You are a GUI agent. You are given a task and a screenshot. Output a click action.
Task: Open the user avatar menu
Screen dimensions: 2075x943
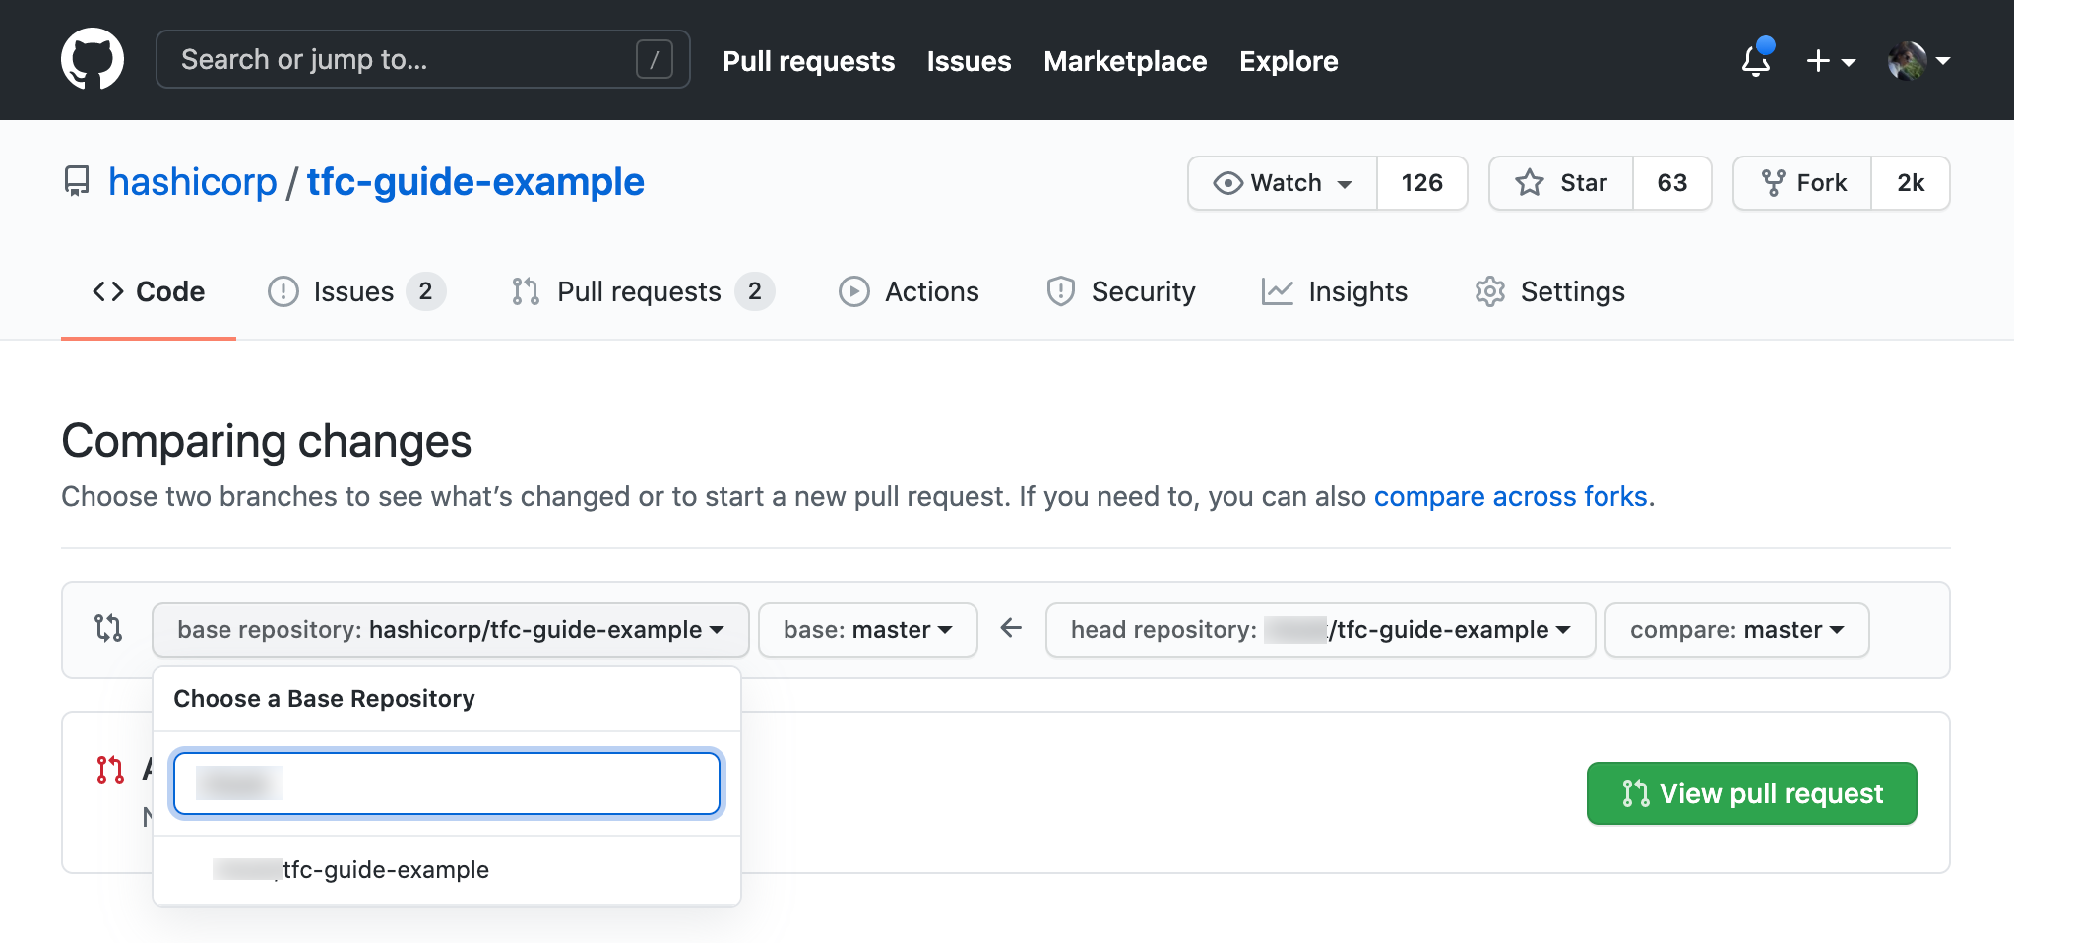(x=1918, y=61)
